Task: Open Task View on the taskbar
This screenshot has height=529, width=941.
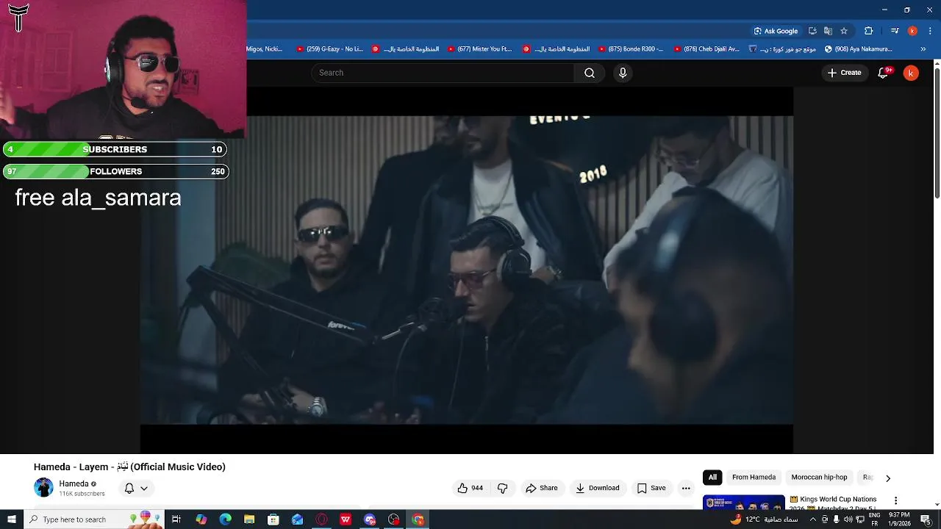Action: pyautogui.click(x=176, y=519)
